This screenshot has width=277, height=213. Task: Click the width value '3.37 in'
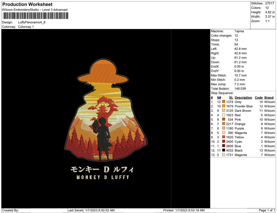pyautogui.click(x=270, y=16)
